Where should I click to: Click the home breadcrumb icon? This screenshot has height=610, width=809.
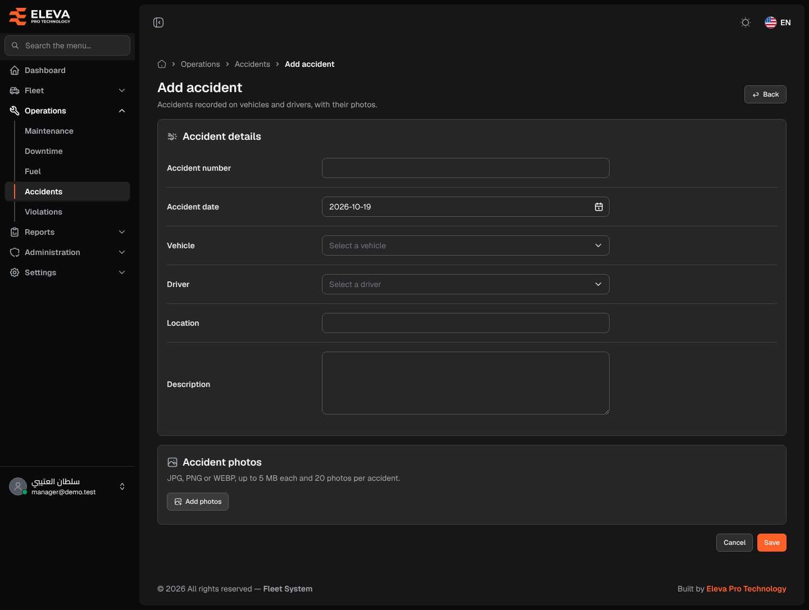pos(162,64)
